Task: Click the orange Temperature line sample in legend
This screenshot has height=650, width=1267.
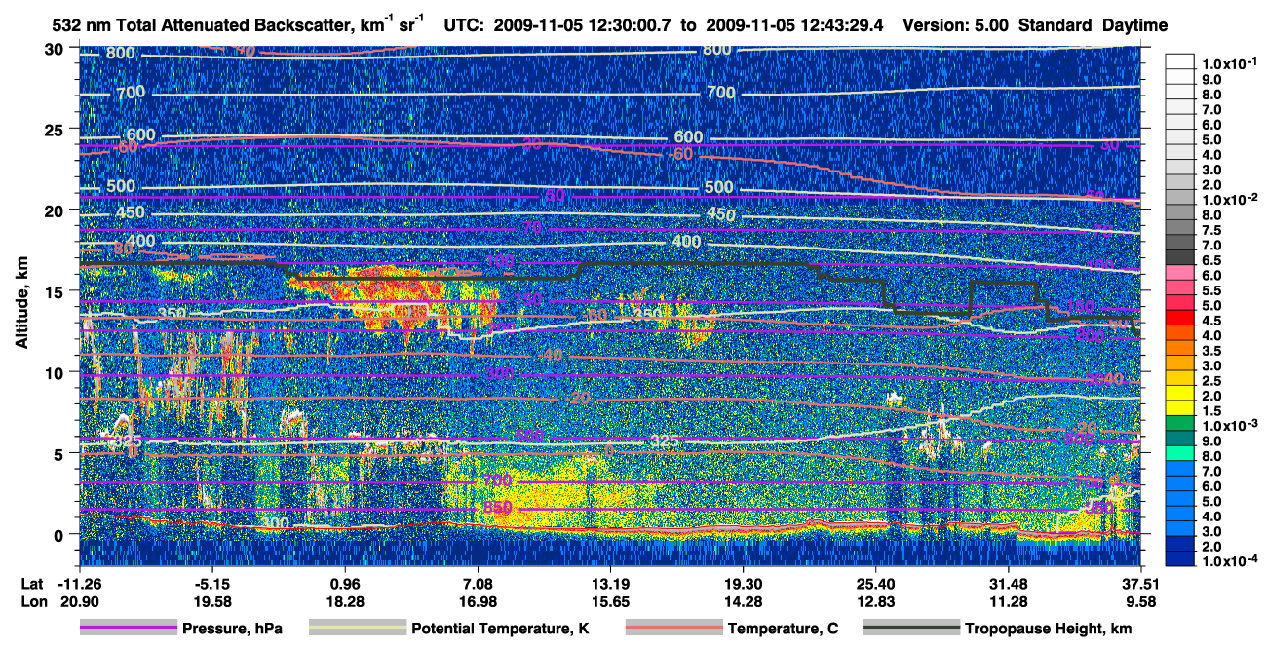Action: coord(672,629)
